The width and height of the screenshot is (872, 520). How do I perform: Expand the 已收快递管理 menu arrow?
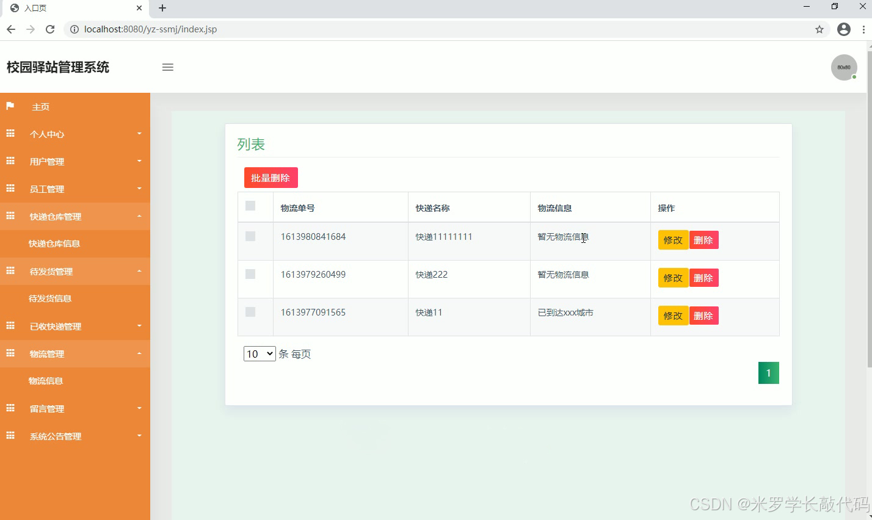(x=139, y=326)
